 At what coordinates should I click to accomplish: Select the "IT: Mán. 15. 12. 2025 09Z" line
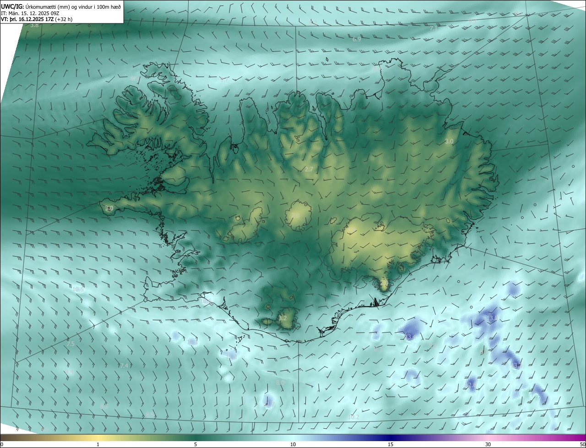click(x=30, y=13)
